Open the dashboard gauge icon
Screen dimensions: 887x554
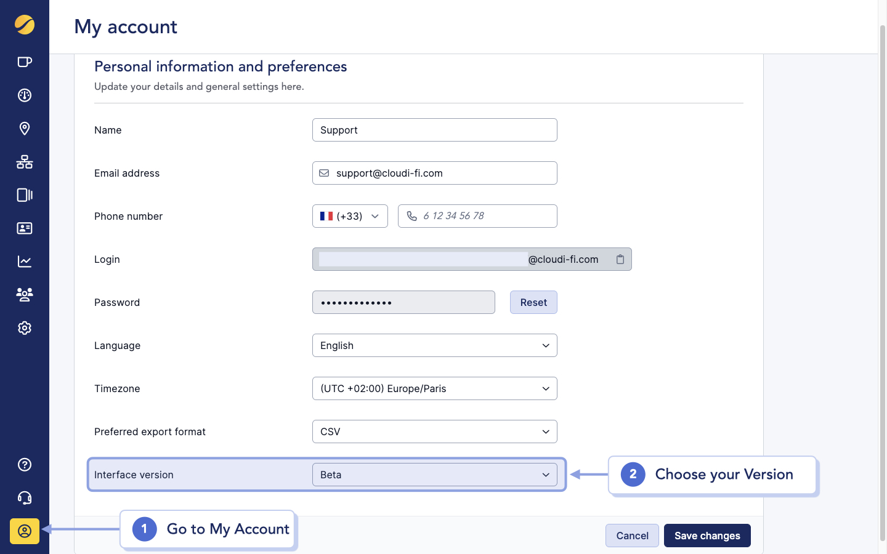(25, 95)
